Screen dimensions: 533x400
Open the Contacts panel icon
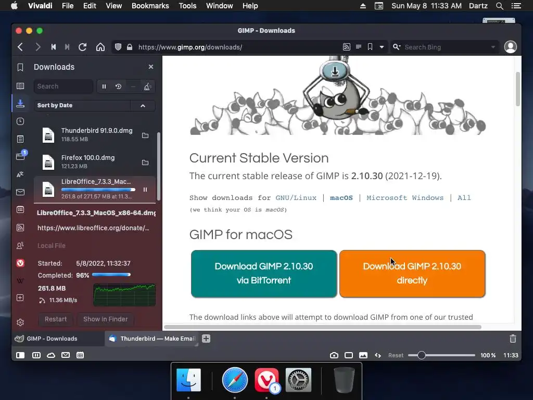tap(20, 245)
